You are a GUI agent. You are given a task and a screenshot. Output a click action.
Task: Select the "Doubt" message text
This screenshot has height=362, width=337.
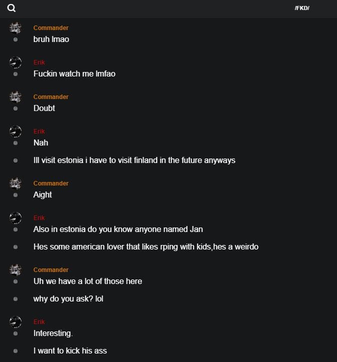tap(44, 108)
